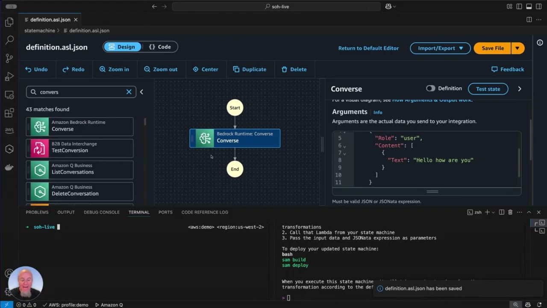Screen dimensions: 547x308
Task: Click the Undo button in designer toolbar
Action: point(36,69)
